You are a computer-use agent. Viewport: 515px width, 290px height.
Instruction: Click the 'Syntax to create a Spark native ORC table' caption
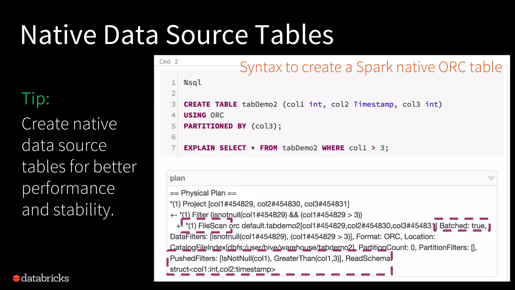click(371, 67)
